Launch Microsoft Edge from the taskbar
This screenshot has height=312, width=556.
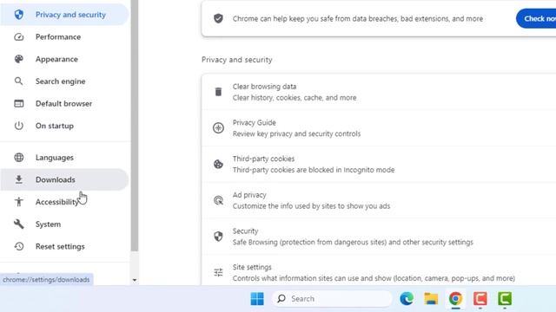[x=407, y=299]
